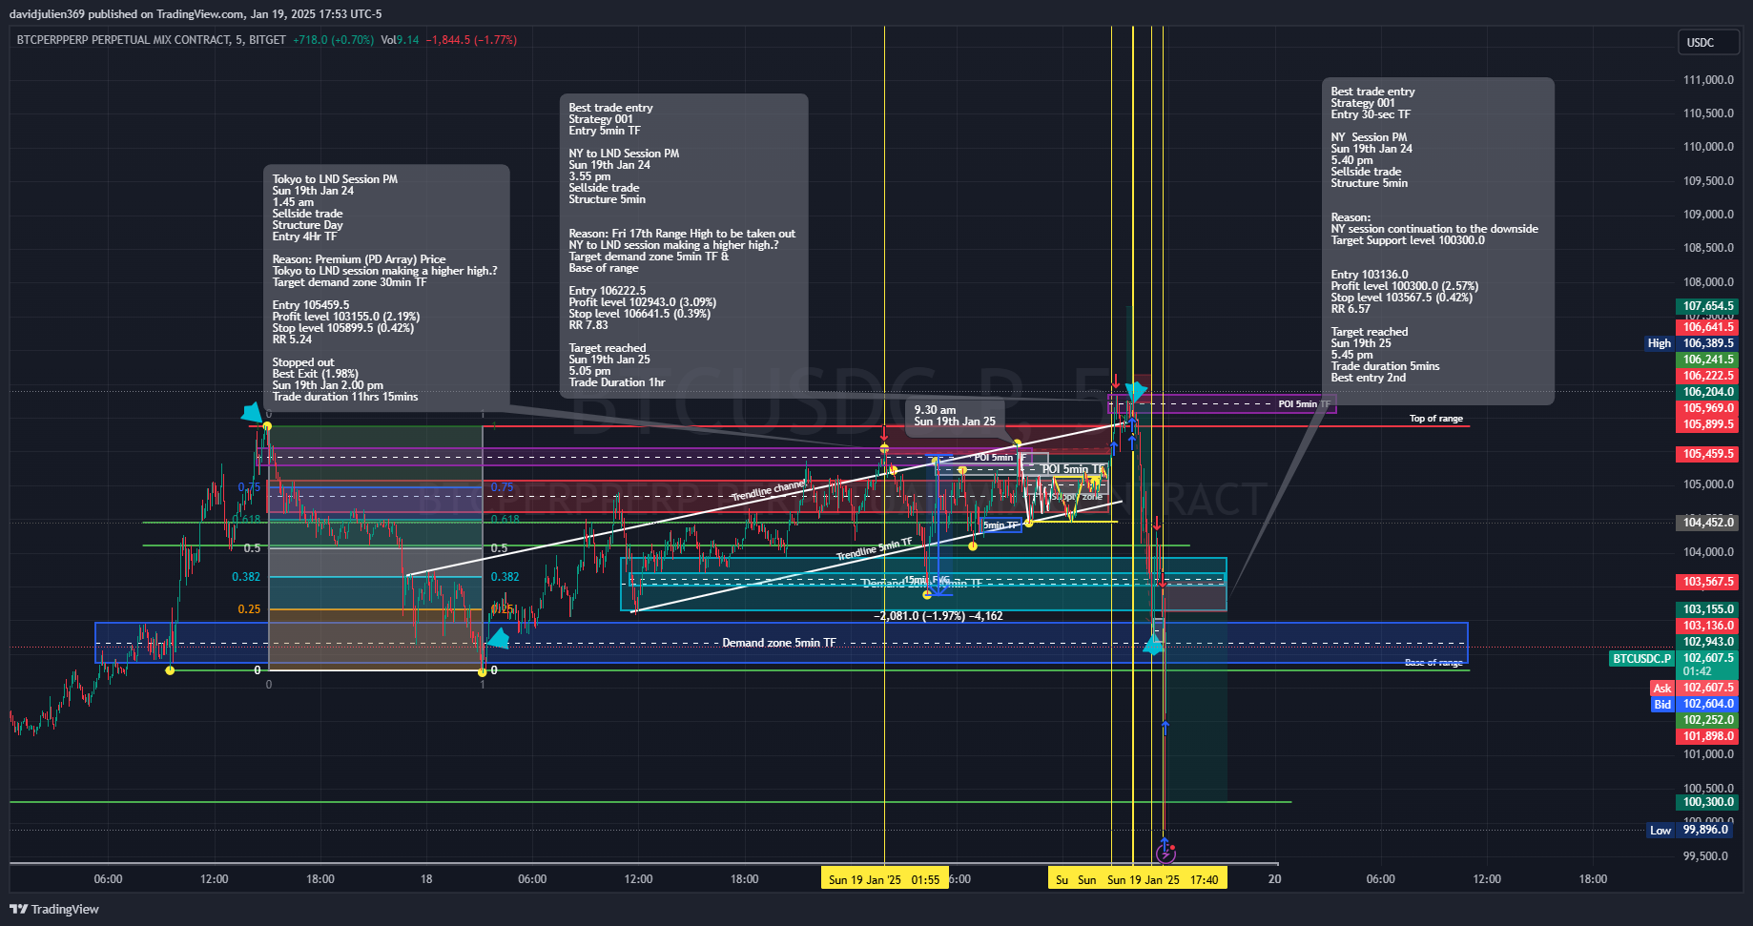
Task: Select the Tokyo to LND Session PM note box
Action: 386,288
